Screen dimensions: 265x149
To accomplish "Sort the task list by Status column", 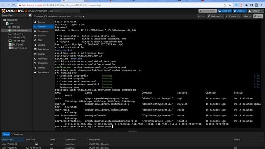I will click(x=248, y=139).
